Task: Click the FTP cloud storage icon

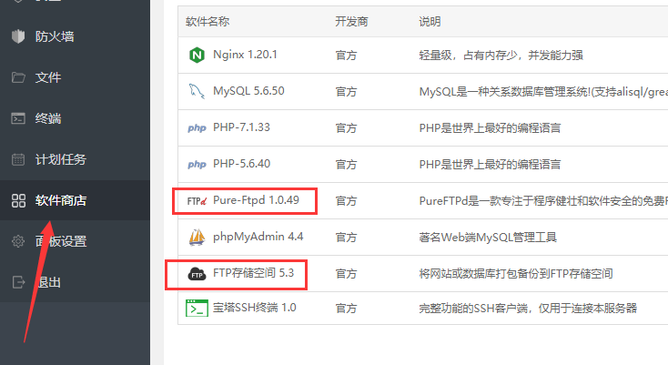Action: (197, 273)
